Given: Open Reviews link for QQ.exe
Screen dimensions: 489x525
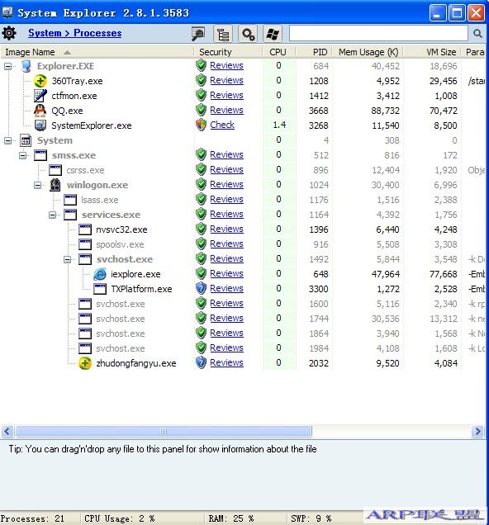Looking at the screenshot, I should (227, 110).
